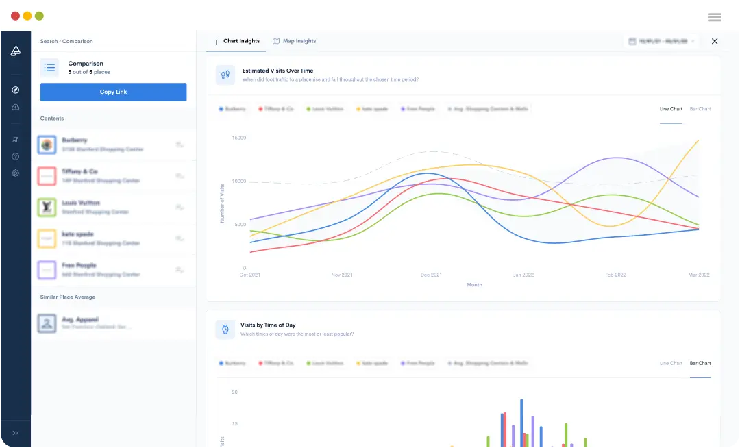The image size is (740, 448).
Task: Open the options icon on the Louis Vuitton row
Action: [x=180, y=207]
